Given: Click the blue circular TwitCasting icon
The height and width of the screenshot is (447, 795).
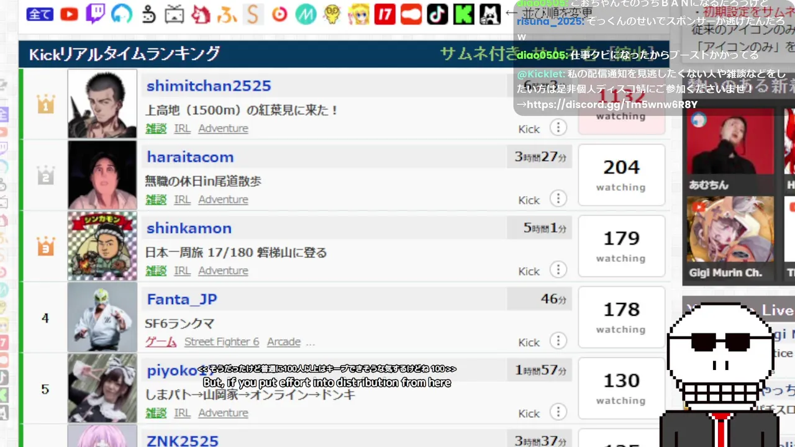Looking at the screenshot, I should pyautogui.click(x=122, y=14).
